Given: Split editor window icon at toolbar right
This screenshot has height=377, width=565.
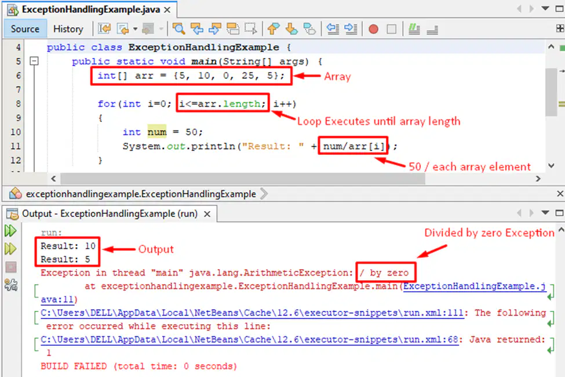Looking at the screenshot, I should pyautogui.click(x=560, y=28).
